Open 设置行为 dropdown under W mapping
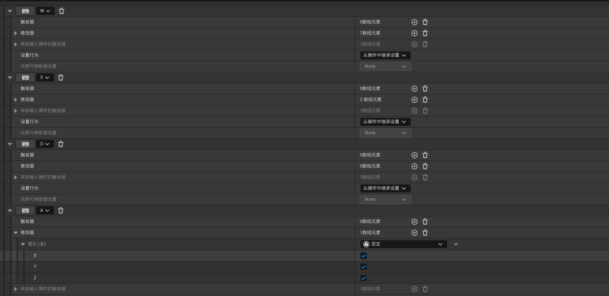 point(385,55)
